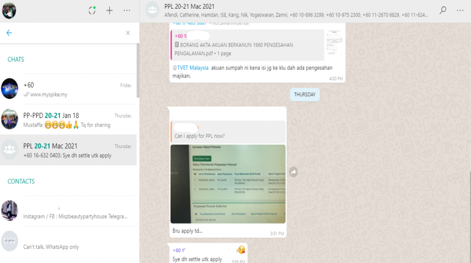Click the PPL 20-21 group avatar in chat list
Viewport: 471px width, 263px height.
[10, 149]
